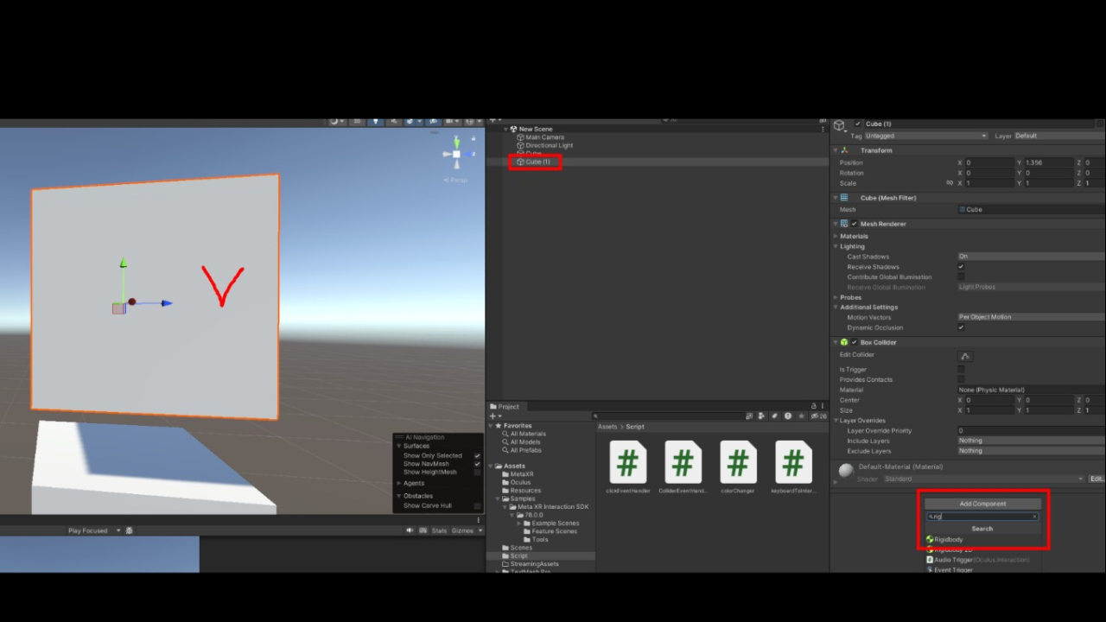Open the colorChanger script asset
Screen dimensions: 1106x622
tap(737, 463)
